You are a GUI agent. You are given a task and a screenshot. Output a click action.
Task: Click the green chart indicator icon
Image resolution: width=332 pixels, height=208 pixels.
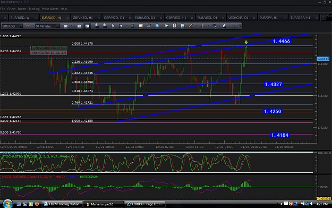(x=167, y=26)
